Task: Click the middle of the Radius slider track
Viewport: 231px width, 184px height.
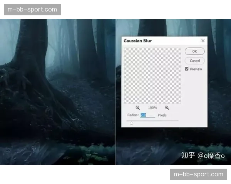Action: click(x=152, y=121)
